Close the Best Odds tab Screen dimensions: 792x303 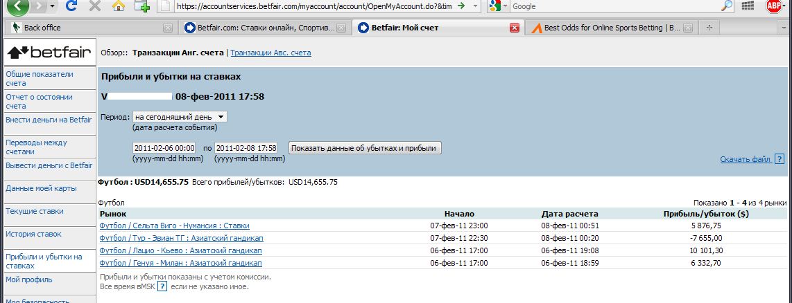(688, 28)
